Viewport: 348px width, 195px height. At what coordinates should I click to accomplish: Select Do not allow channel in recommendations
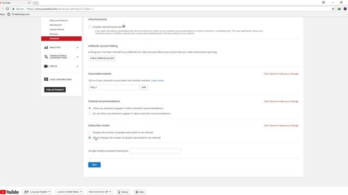click(90, 114)
